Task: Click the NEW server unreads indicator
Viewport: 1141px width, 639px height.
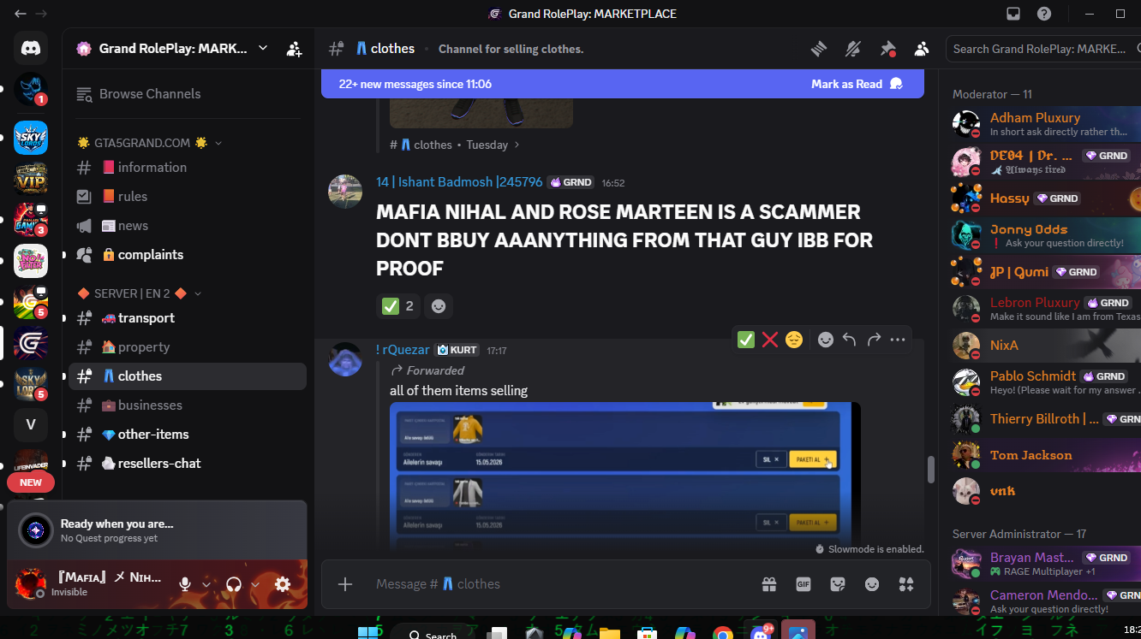Action: coord(31,482)
